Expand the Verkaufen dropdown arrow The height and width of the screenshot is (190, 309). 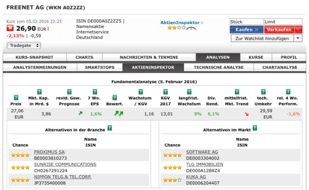click(298, 29)
